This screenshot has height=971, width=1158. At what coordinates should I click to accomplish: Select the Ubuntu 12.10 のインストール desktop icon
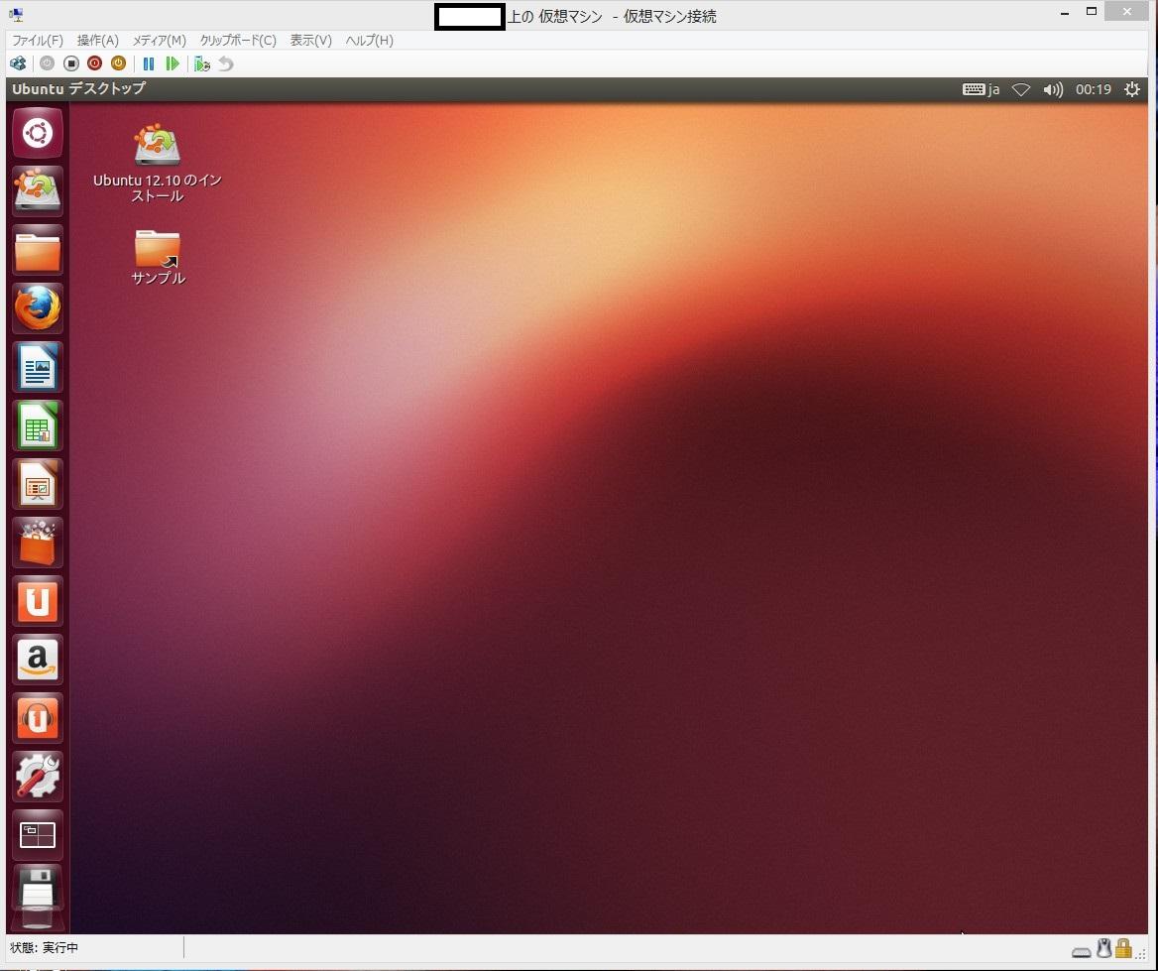tap(158, 164)
